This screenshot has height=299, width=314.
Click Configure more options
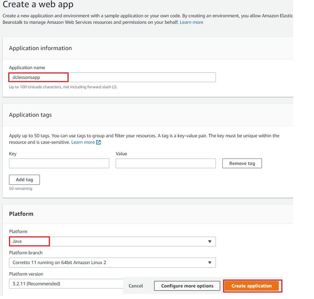(187, 286)
